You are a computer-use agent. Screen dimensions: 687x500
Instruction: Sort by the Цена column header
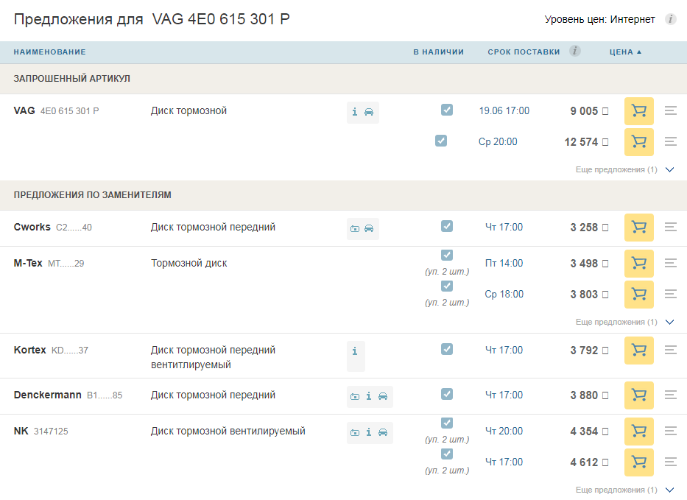625,52
